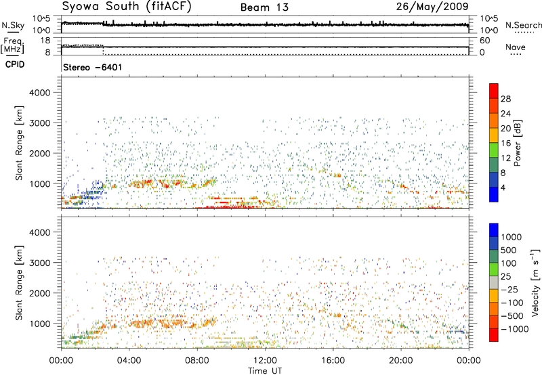Click the 'Velocity [m s⁻¹]' colorbar label
This screenshot has height=375, width=542.
[535, 282]
